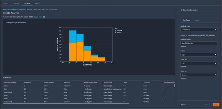Click the 20-30 age bin histogram bar
This screenshot has width=222, height=109.
73,46
